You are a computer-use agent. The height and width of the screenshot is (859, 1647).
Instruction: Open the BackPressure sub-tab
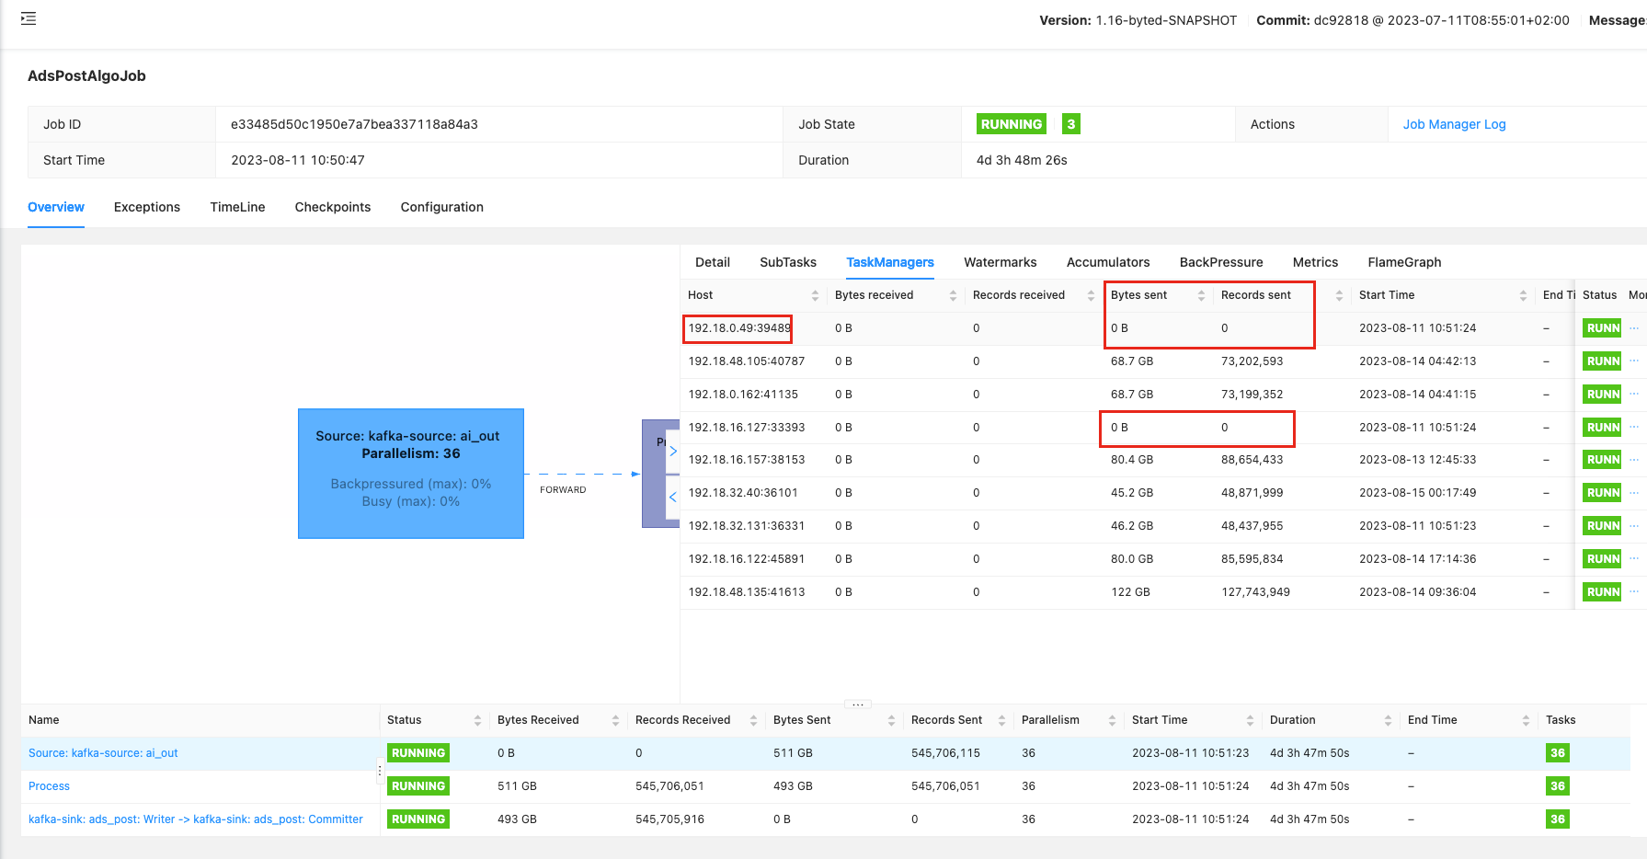pyautogui.click(x=1221, y=262)
